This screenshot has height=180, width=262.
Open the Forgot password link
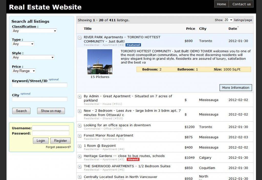(x=58, y=147)
